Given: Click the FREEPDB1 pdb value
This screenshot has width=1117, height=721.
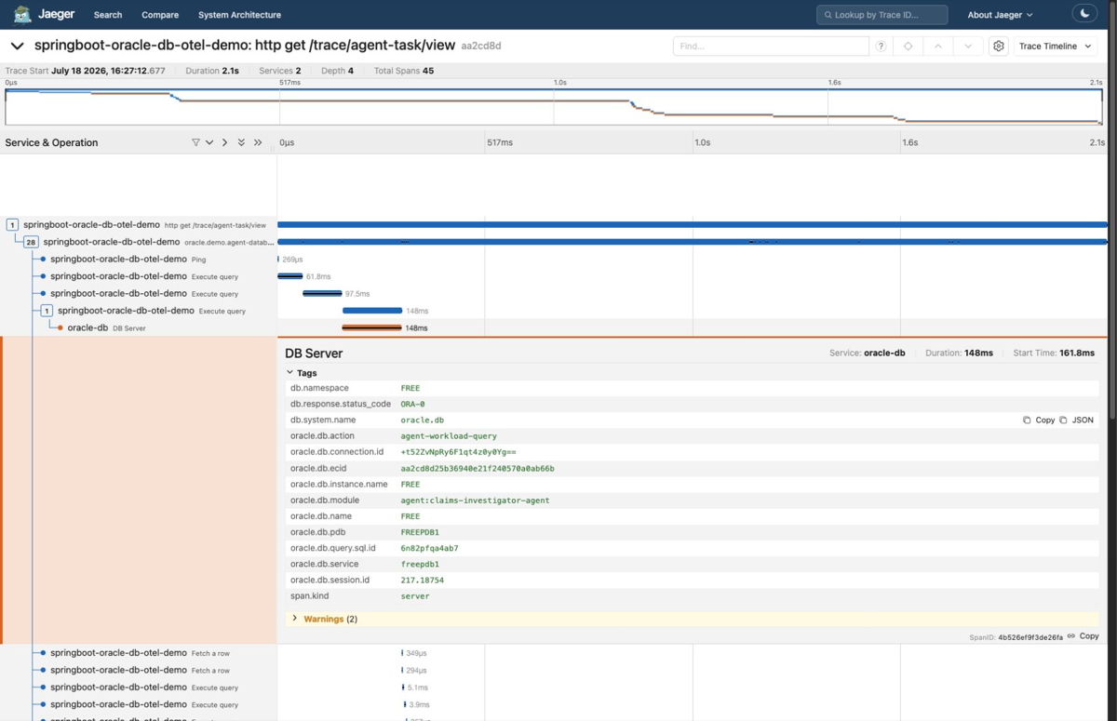Looking at the screenshot, I should coord(420,532).
